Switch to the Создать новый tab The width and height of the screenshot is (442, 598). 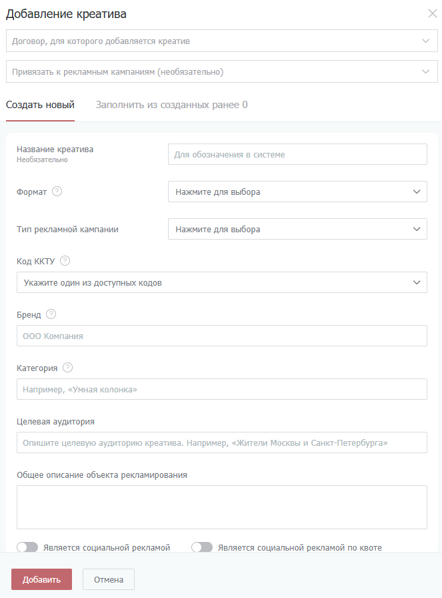click(40, 105)
